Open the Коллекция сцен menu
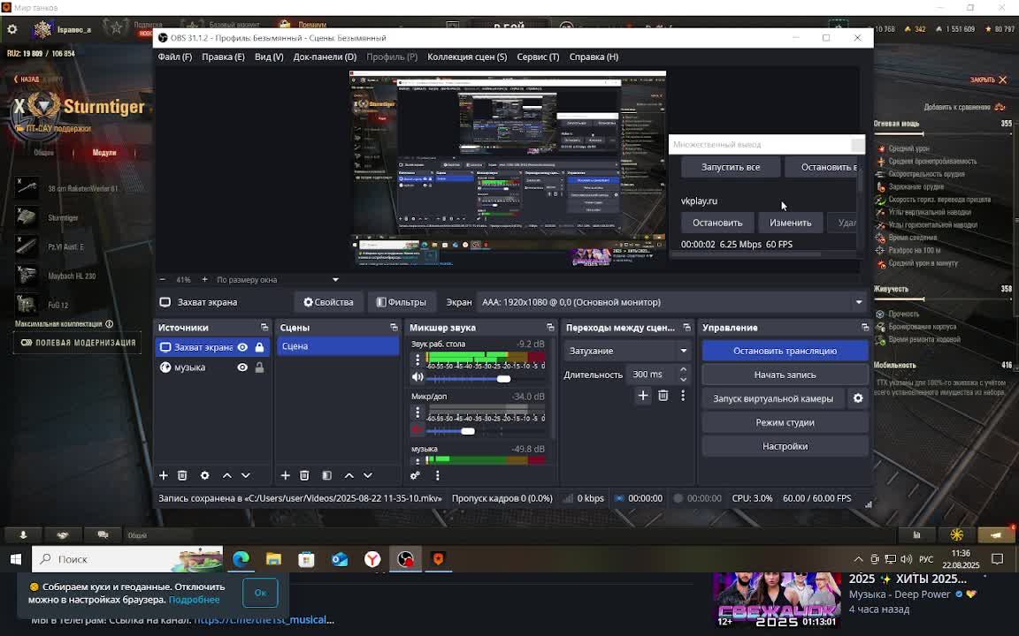Viewport: 1019px width, 636px height. pyautogui.click(x=467, y=57)
